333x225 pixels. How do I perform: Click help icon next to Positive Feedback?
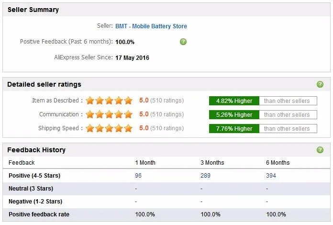point(183,42)
